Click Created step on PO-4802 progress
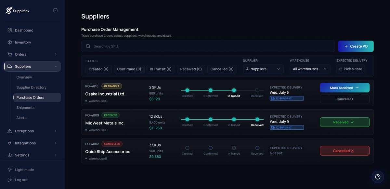Image resolution: width=390 pixels, height=189 pixels. pyautogui.click(x=187, y=148)
